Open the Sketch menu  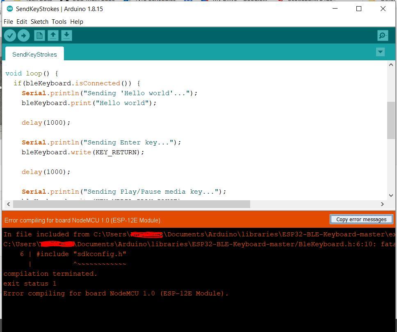(39, 21)
